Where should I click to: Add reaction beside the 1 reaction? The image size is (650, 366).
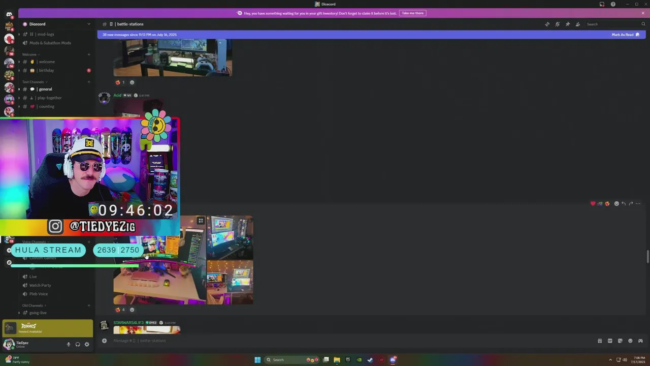(132, 82)
